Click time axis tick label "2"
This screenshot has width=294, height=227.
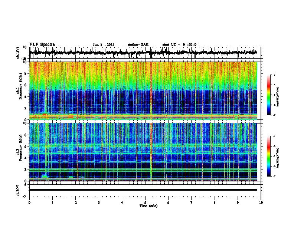tap(76, 203)
